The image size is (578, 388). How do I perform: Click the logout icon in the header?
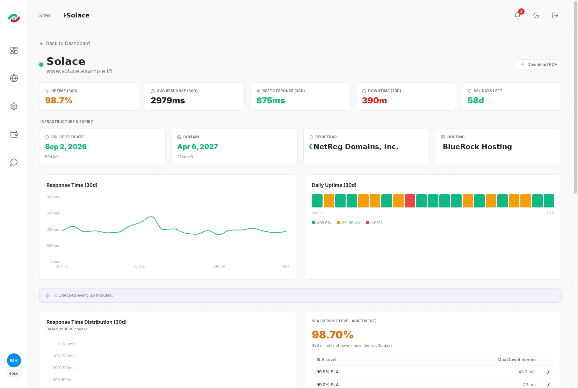click(x=555, y=15)
